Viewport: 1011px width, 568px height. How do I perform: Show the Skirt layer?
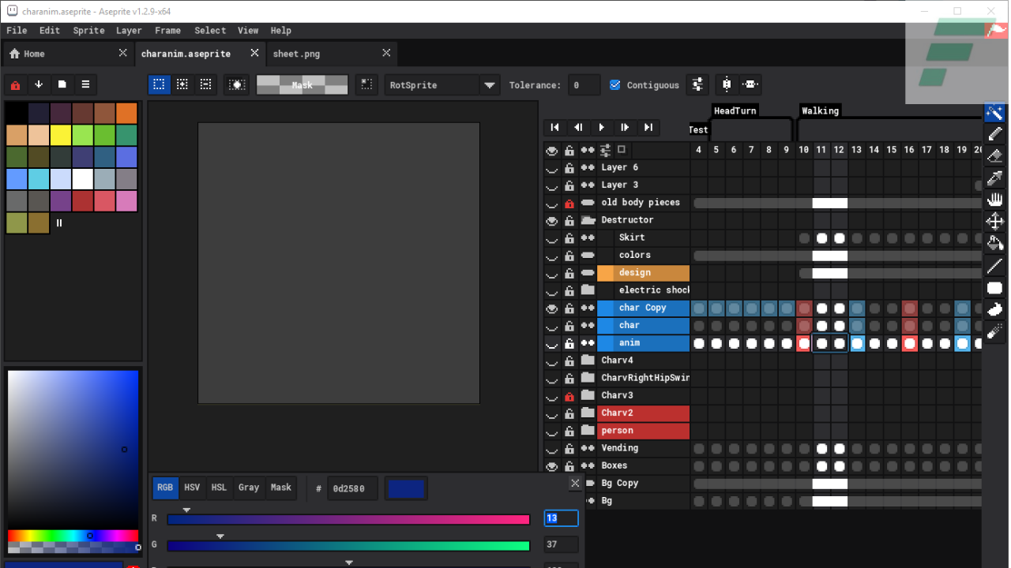(552, 238)
